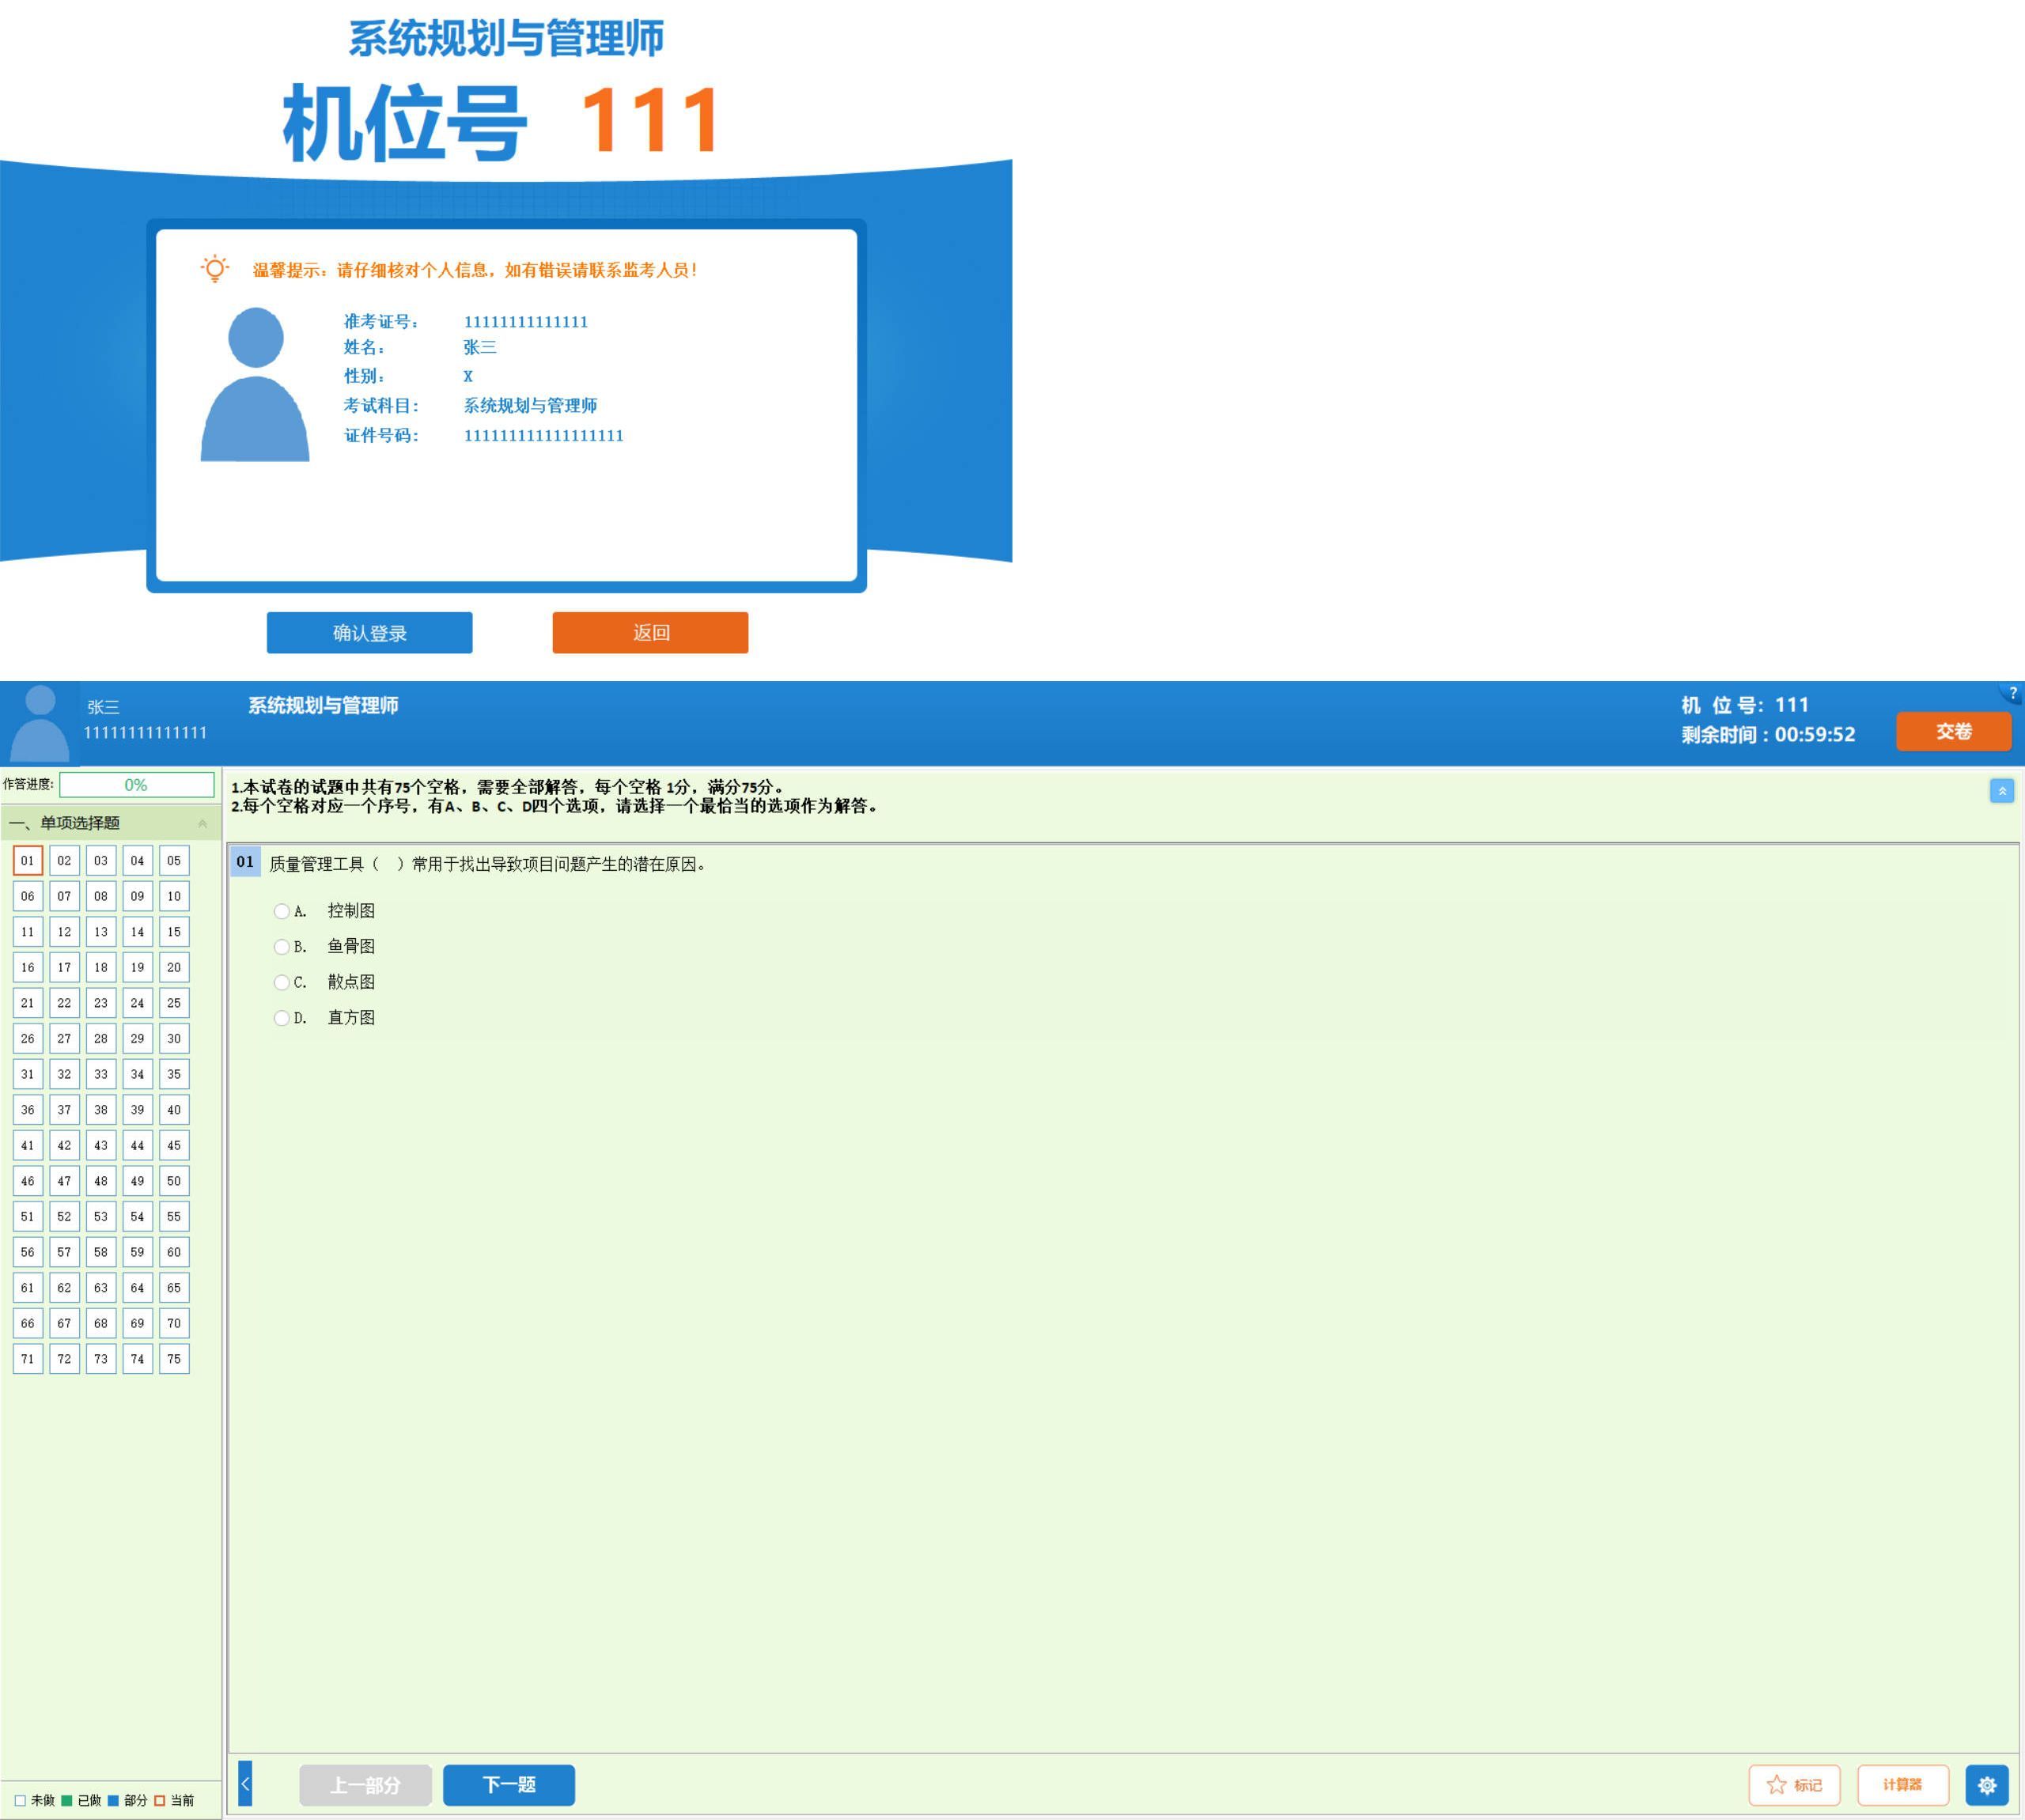Screen dimensions: 2025x1820
Task: Collapse the 单项选择题 question list
Action: point(203,823)
